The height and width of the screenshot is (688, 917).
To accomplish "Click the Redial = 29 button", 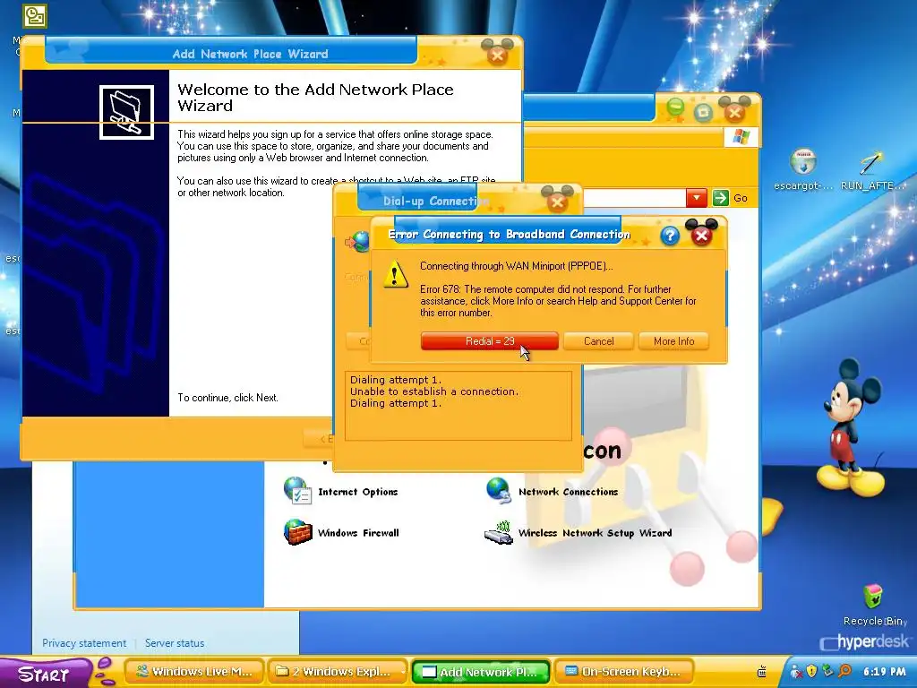I will click(490, 341).
